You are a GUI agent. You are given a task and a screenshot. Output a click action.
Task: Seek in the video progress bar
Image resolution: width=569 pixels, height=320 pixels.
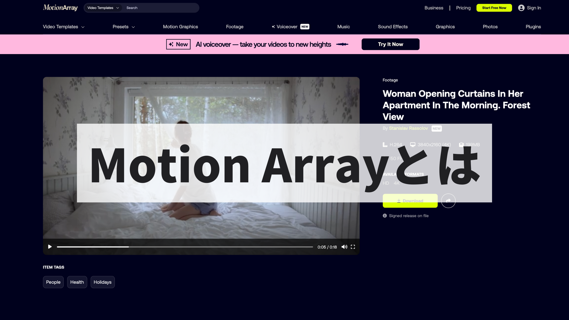(x=185, y=247)
